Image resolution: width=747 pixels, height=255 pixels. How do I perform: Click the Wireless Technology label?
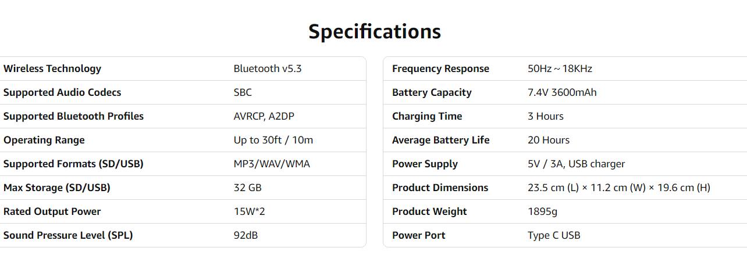pos(52,69)
